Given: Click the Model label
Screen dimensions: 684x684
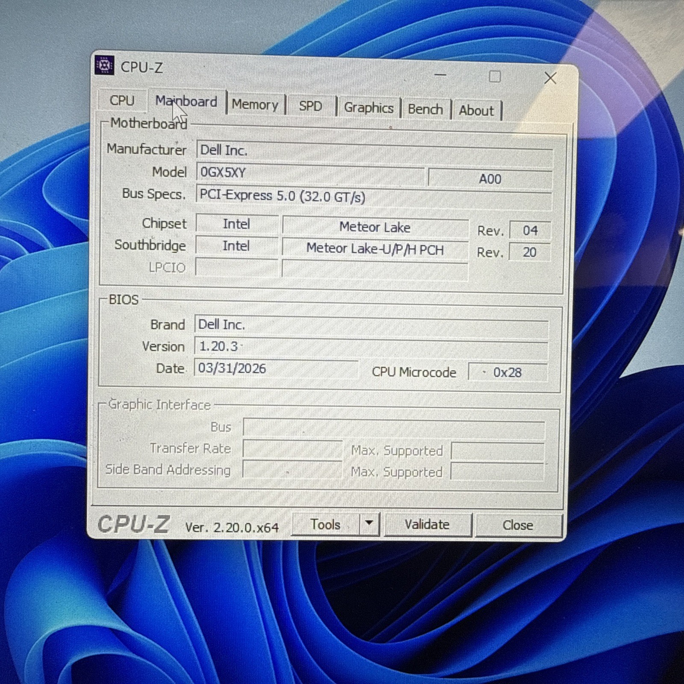Looking at the screenshot, I should pos(169,172).
